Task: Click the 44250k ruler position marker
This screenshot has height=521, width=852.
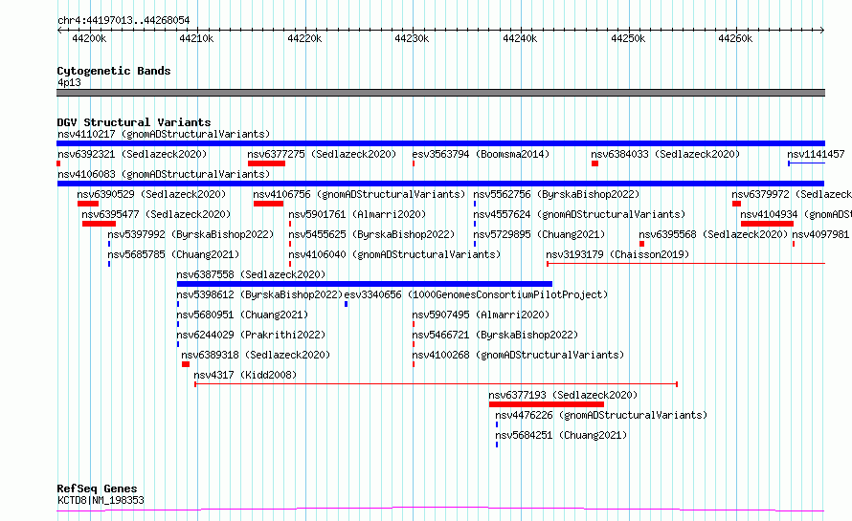Action: [628, 38]
